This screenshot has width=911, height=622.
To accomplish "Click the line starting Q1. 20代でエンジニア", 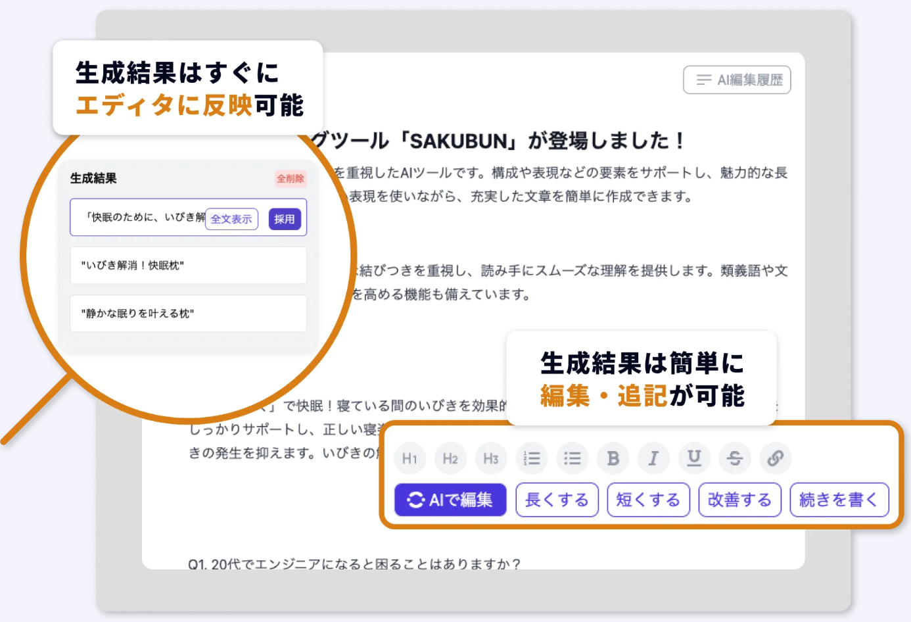I will point(354,563).
